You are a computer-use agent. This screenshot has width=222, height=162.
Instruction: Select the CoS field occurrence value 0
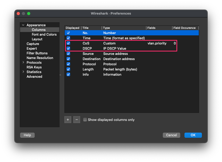tap(175, 43)
